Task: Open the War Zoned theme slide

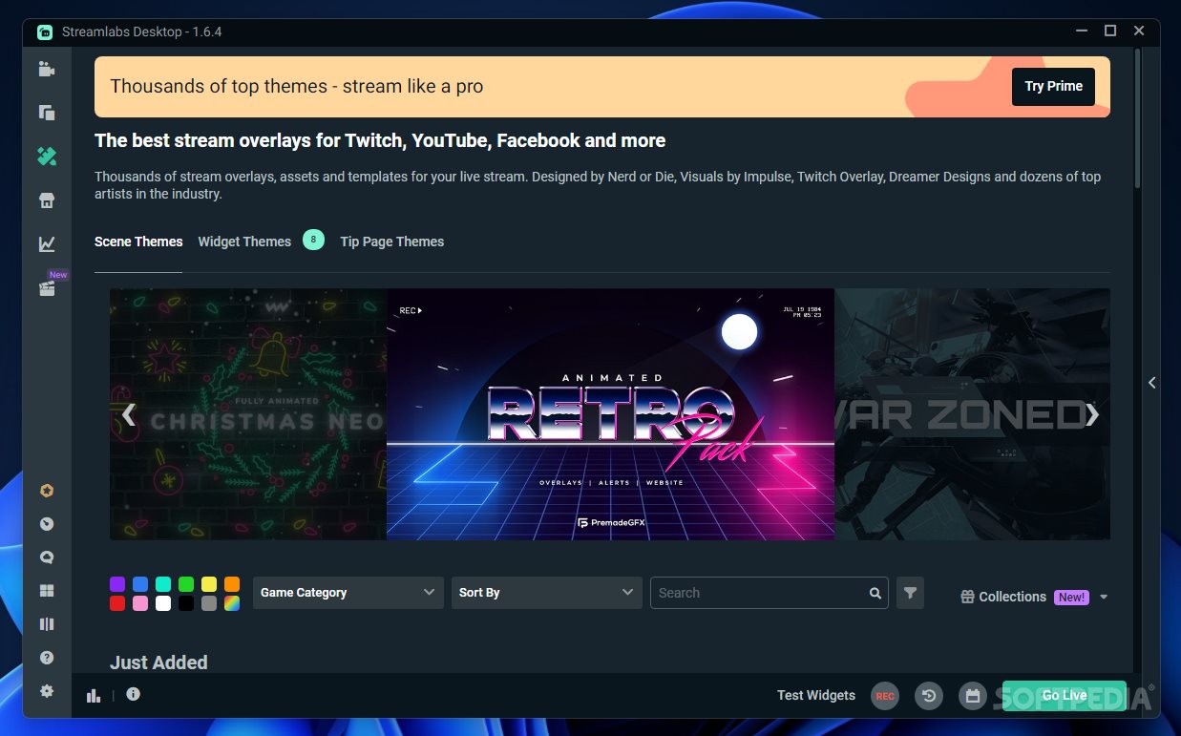Action: (x=972, y=414)
